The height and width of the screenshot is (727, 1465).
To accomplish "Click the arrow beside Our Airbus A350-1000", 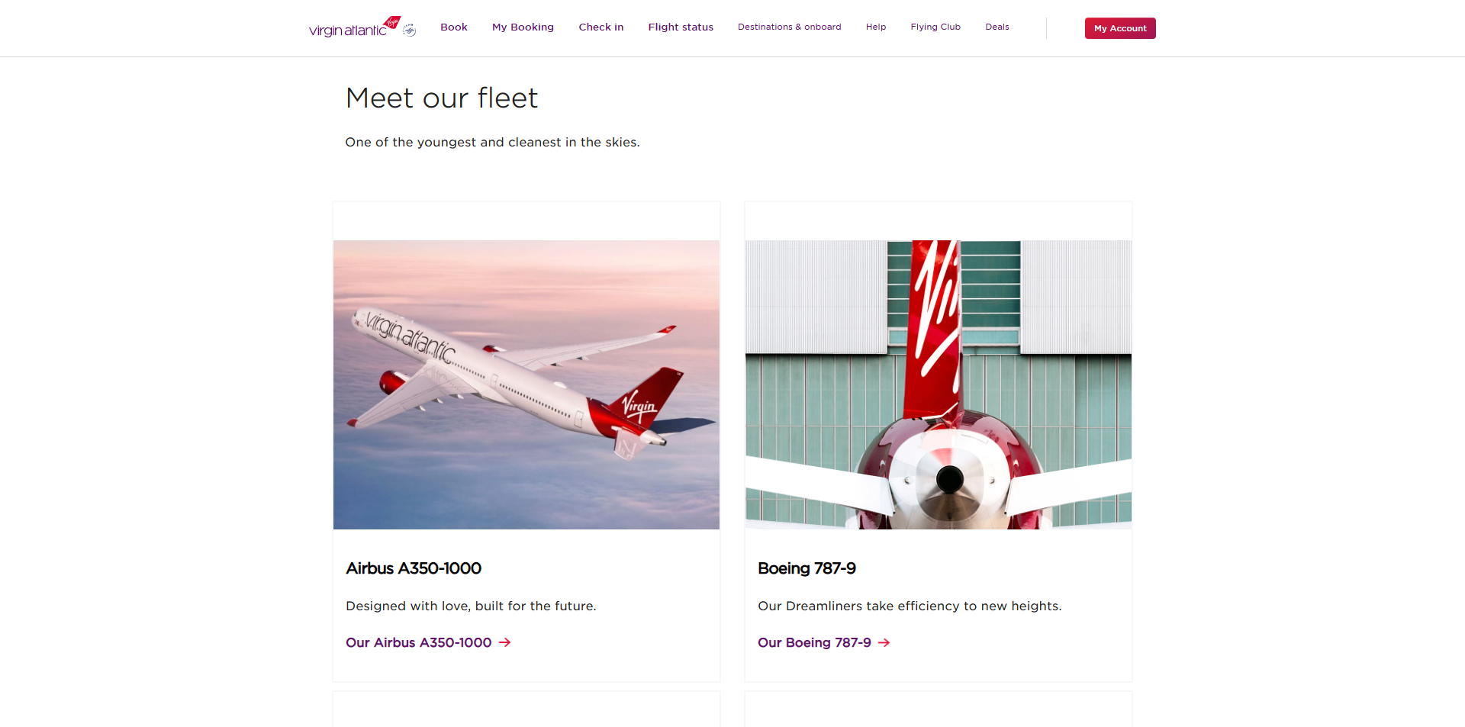I will click(x=506, y=643).
